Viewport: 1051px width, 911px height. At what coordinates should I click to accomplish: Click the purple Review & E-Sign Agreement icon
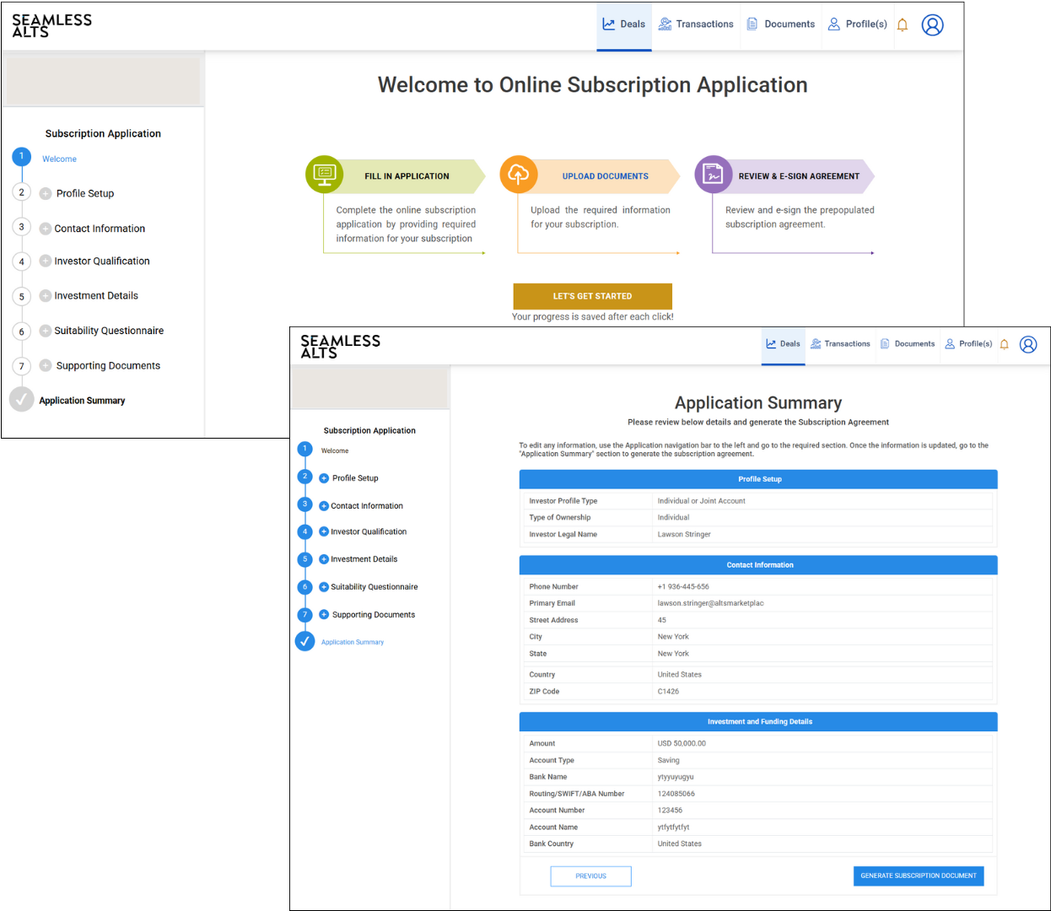click(714, 175)
